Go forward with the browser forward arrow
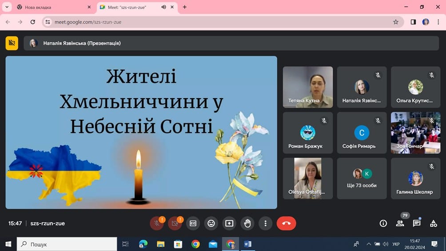This screenshot has height=251, width=446. (20, 22)
